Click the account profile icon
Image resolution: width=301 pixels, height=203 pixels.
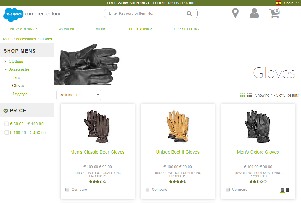[x=254, y=13]
